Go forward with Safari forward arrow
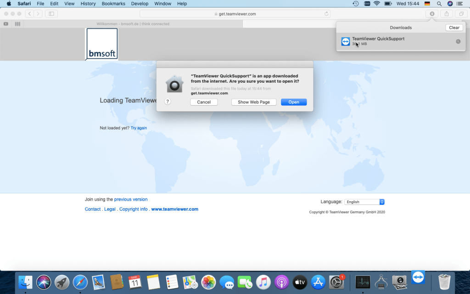Image resolution: width=470 pixels, height=294 pixels. pyautogui.click(x=38, y=14)
